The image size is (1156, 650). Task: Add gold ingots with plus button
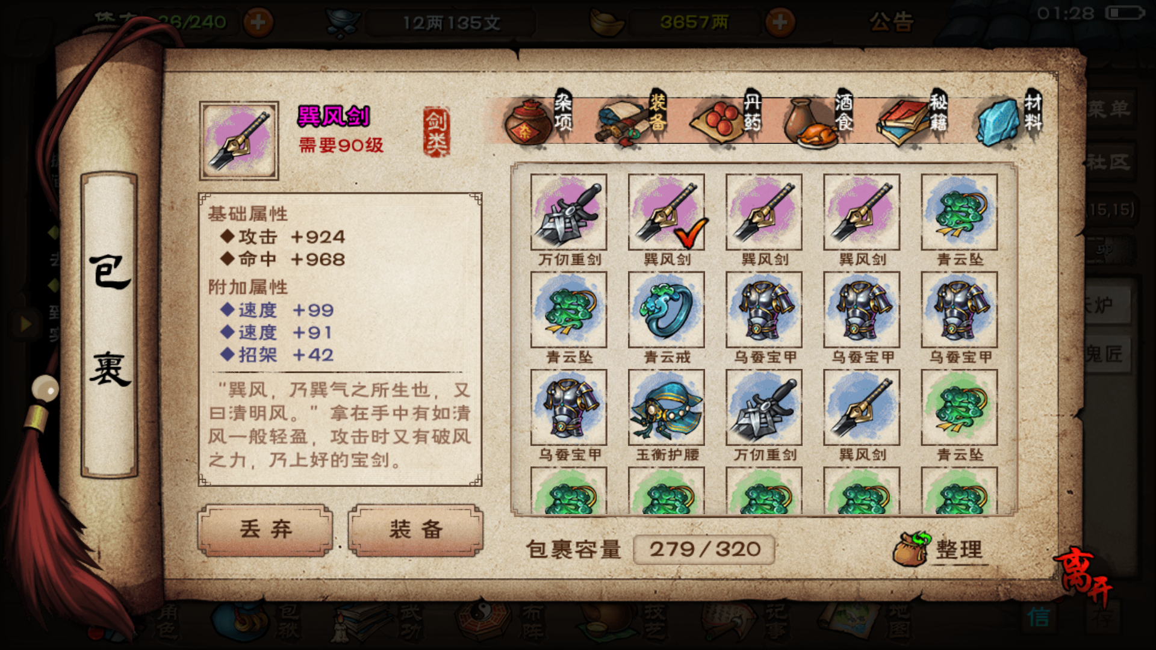coord(780,23)
